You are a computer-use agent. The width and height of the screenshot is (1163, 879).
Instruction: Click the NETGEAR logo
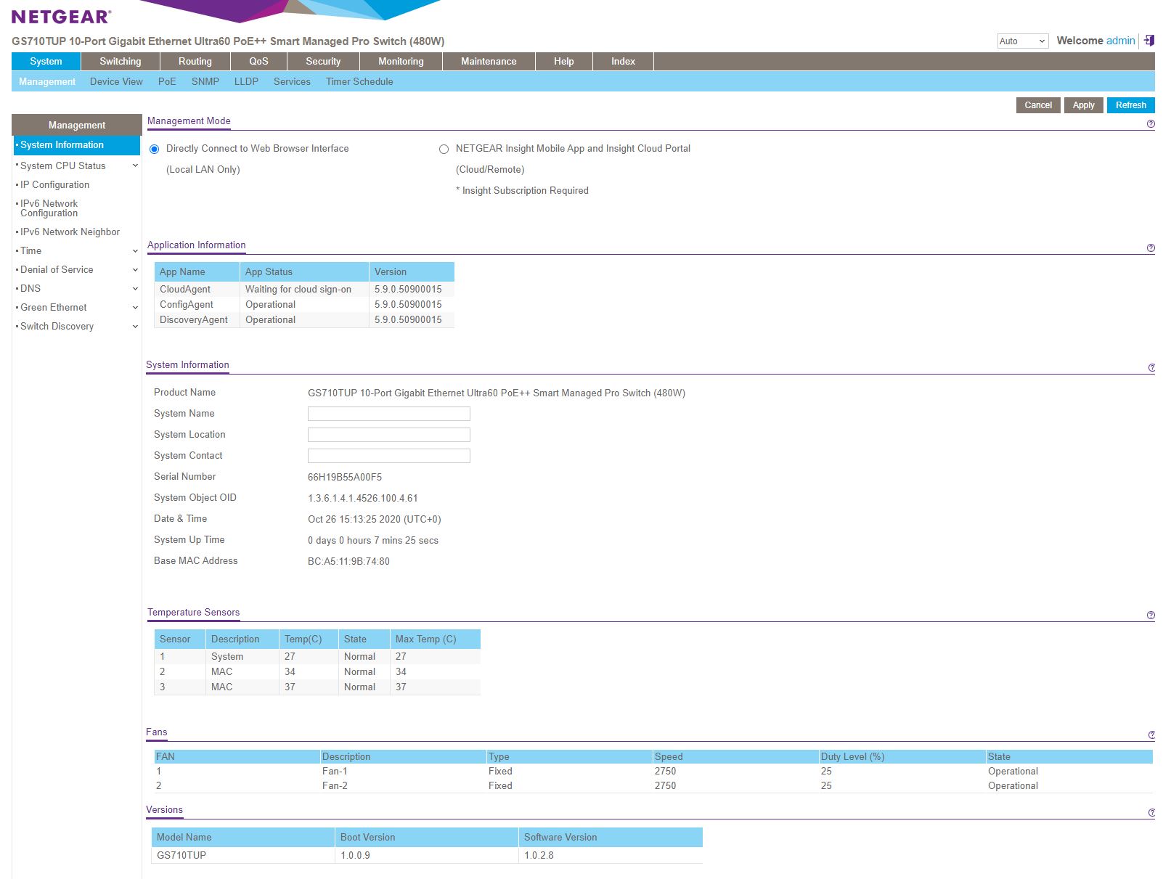tap(61, 17)
